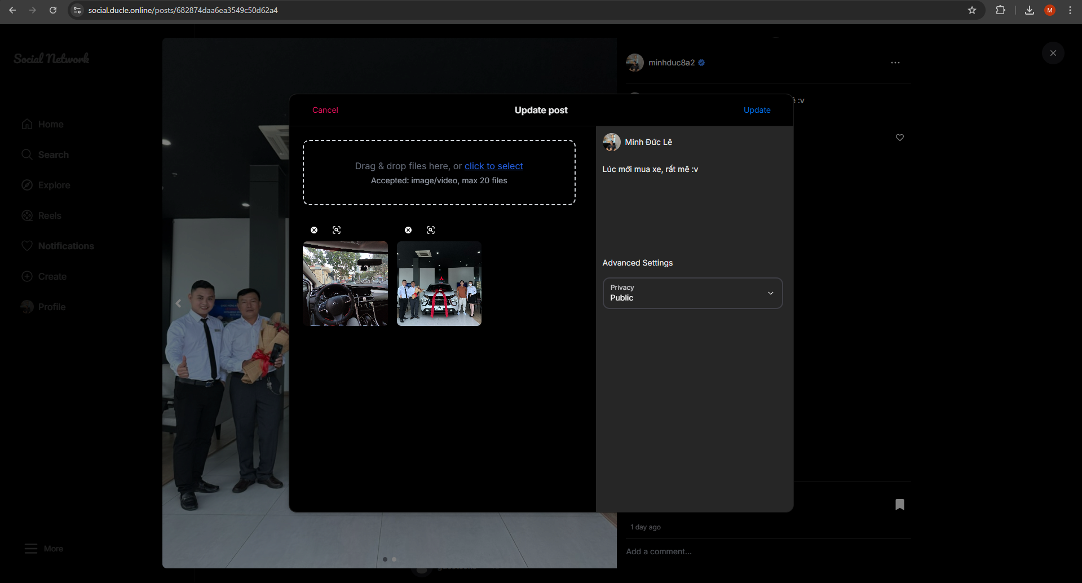The image size is (1082, 583).
Task: Remove the showroom group photo with X
Action: coord(408,230)
